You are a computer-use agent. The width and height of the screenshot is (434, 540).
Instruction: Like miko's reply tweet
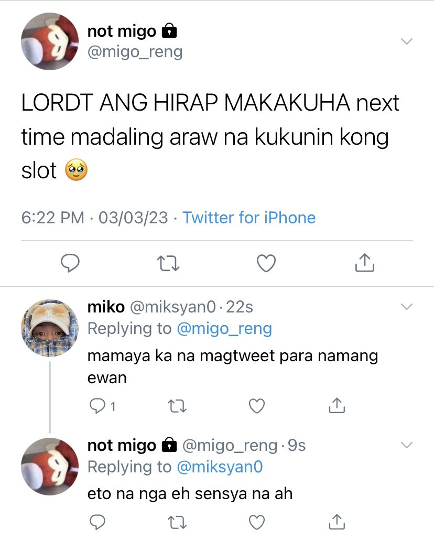tap(257, 406)
